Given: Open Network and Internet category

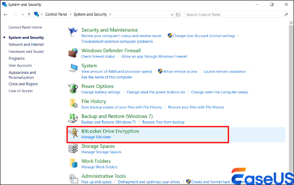Looking at the screenshot, I should click(x=26, y=44).
